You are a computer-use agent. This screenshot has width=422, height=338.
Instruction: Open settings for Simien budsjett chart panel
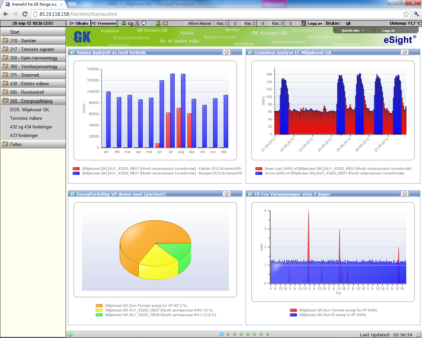[x=226, y=52]
